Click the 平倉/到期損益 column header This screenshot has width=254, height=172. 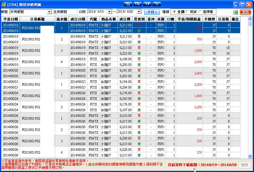click(x=189, y=19)
